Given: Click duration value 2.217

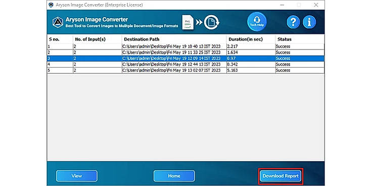Looking at the screenshot, I should pos(251,46).
